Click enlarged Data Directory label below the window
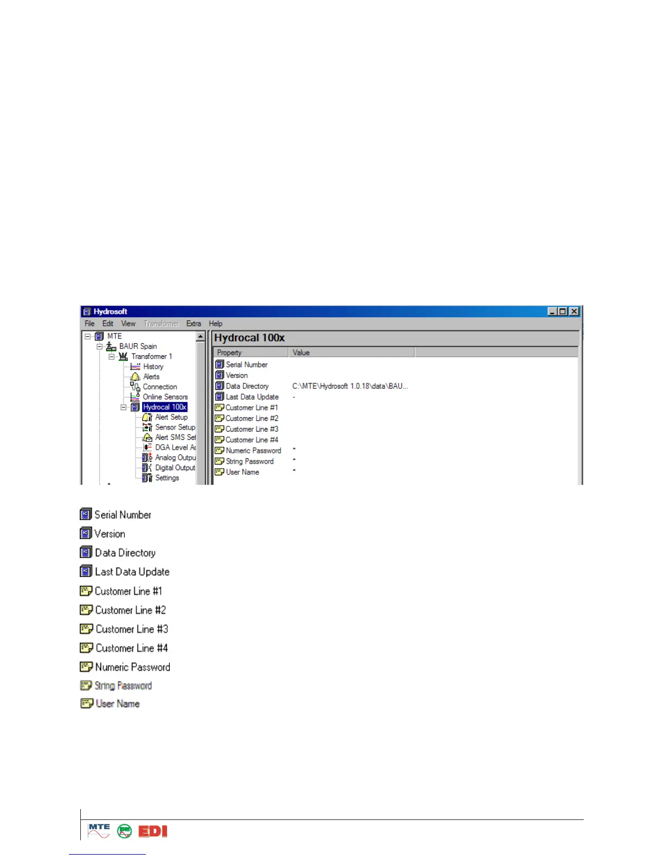The image size is (664, 859). click(x=125, y=553)
